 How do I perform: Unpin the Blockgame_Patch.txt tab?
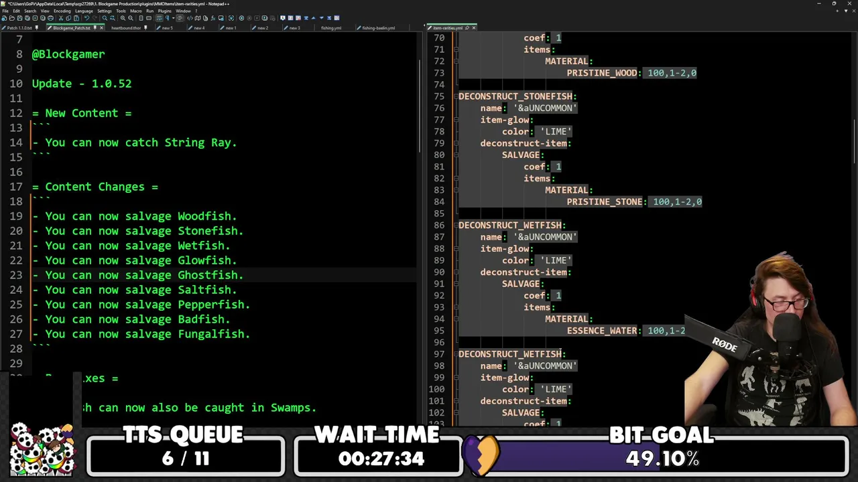click(95, 28)
